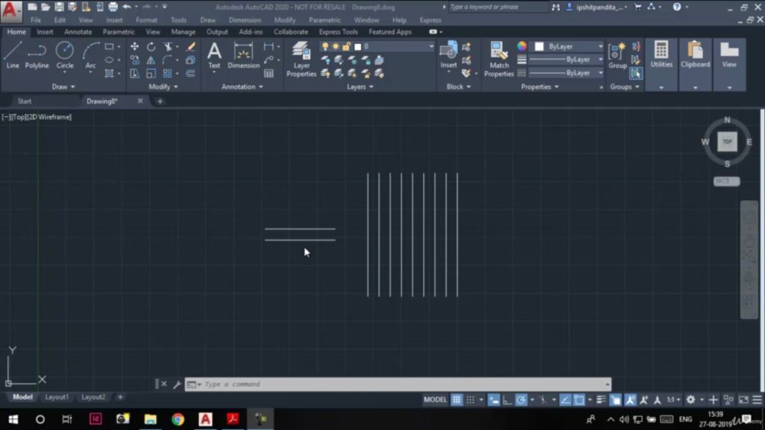Click the layer 0 color swatch
This screenshot has height=430, width=765.
click(357, 47)
